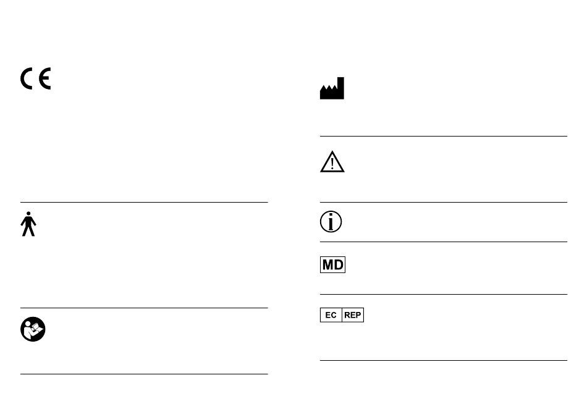Click the divider line below the factory symbol
Image resolution: width=587 pixels, height=396 pixels.
pyautogui.click(x=444, y=137)
